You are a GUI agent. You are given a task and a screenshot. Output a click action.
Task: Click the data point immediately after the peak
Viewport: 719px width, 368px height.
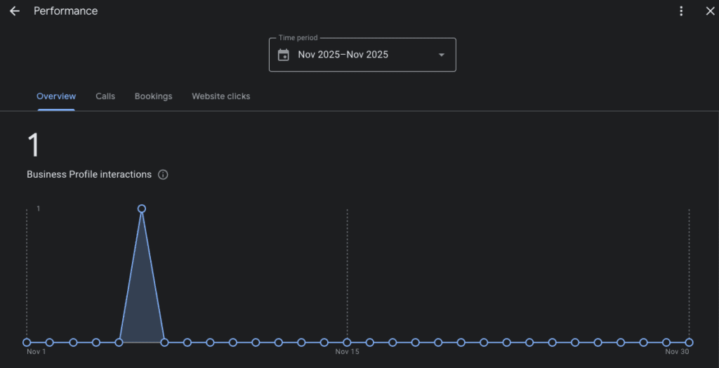tap(164, 343)
